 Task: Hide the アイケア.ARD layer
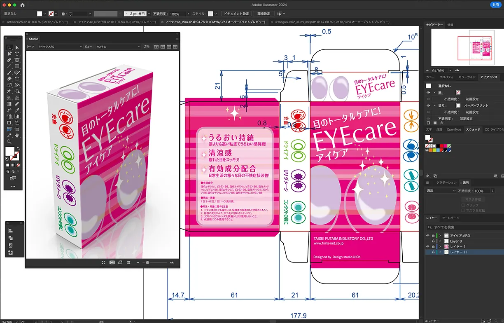[428, 235]
